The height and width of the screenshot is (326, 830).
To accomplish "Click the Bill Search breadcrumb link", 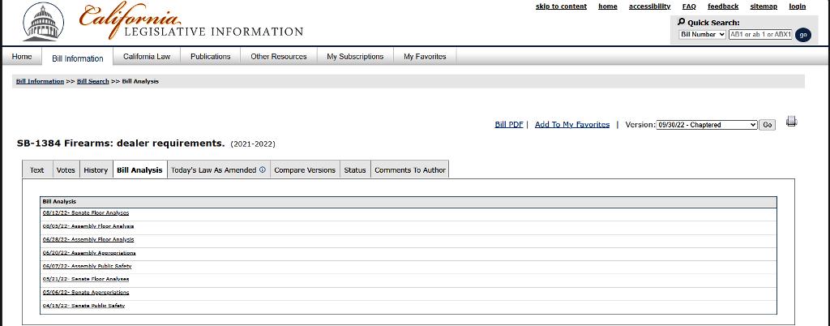I will pyautogui.click(x=92, y=81).
